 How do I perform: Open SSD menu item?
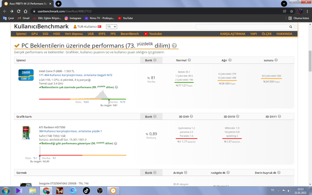point(45,34)
